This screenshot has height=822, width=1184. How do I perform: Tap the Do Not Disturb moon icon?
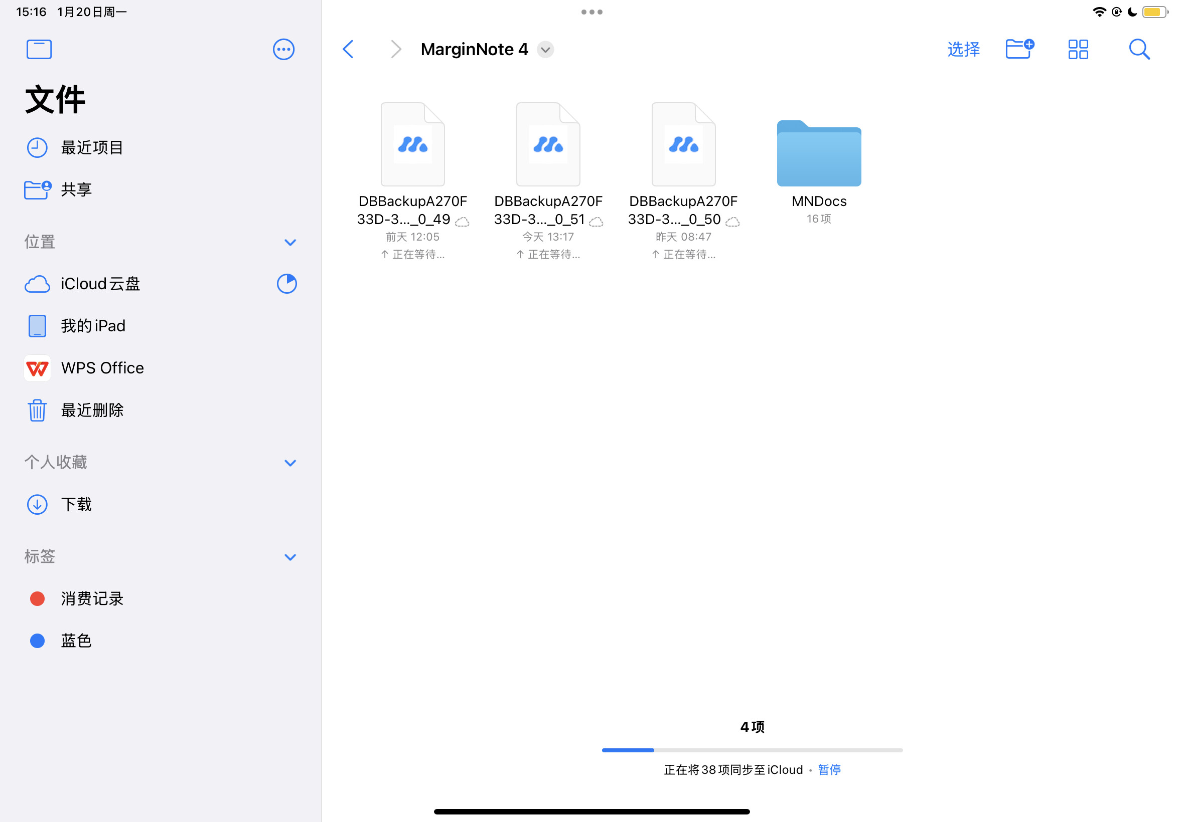(x=1132, y=12)
